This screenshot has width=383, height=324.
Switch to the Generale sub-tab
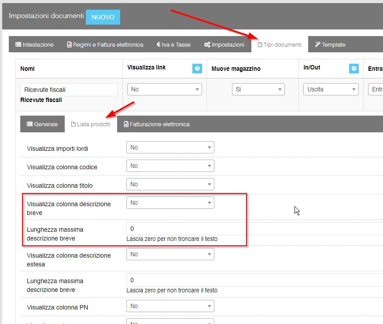coord(42,124)
